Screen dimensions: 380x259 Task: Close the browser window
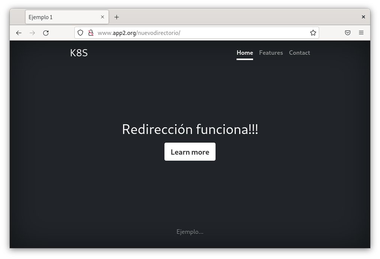(x=363, y=17)
